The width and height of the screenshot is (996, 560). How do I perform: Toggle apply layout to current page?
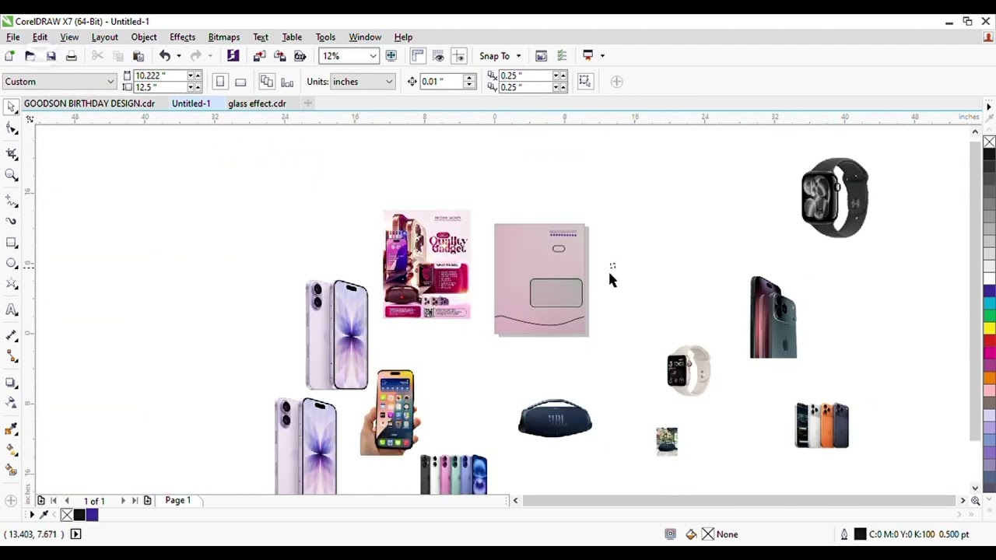[287, 82]
